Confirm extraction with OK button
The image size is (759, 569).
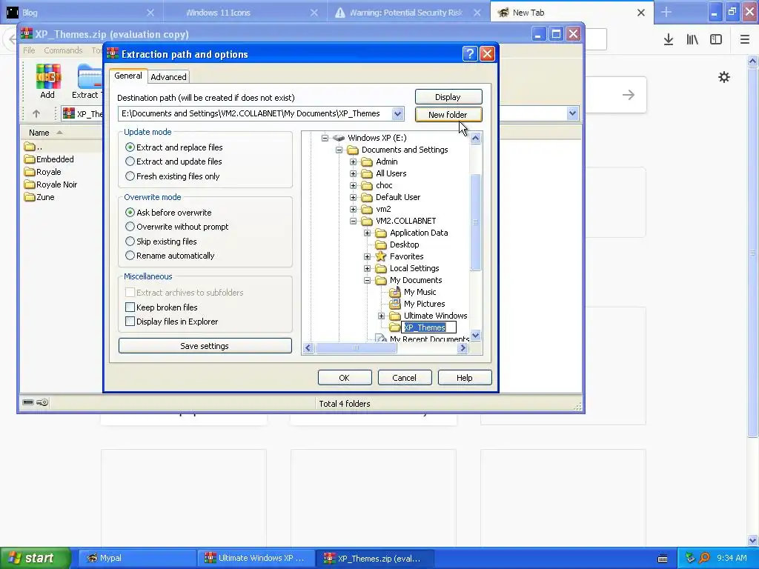pos(345,378)
